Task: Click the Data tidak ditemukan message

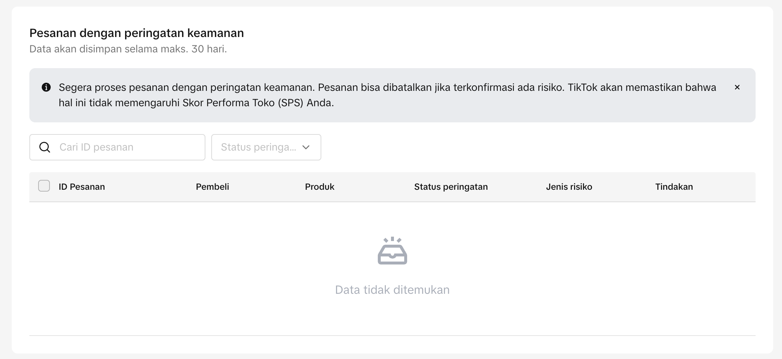Action: coord(392,290)
